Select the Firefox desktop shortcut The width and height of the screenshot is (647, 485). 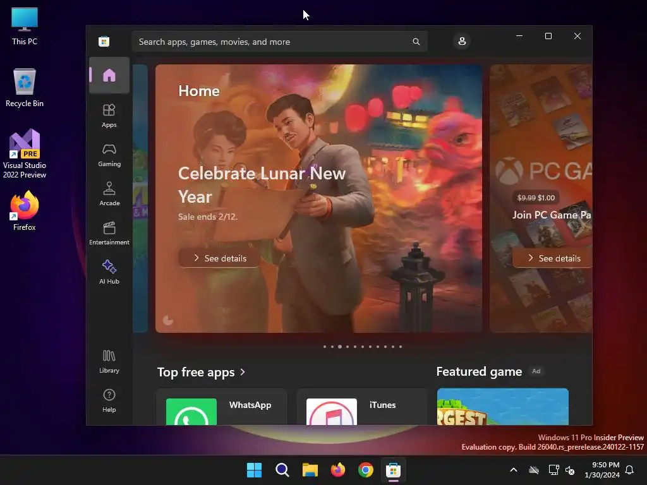tap(25, 211)
